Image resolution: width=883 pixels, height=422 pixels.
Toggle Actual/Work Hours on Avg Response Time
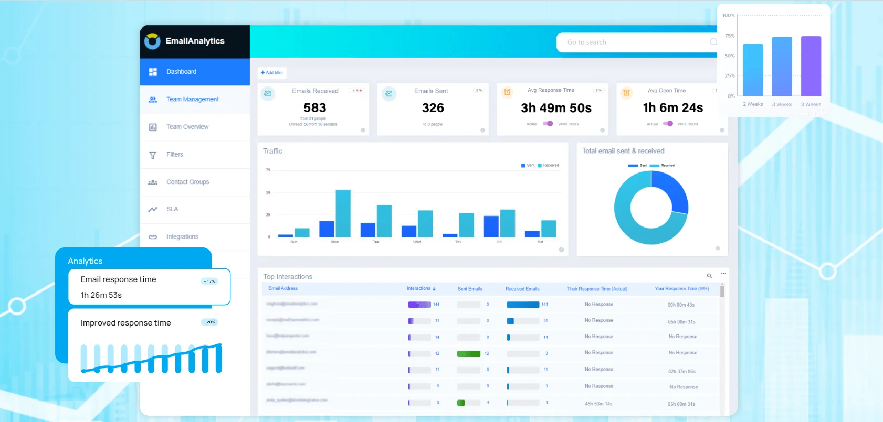(x=548, y=124)
